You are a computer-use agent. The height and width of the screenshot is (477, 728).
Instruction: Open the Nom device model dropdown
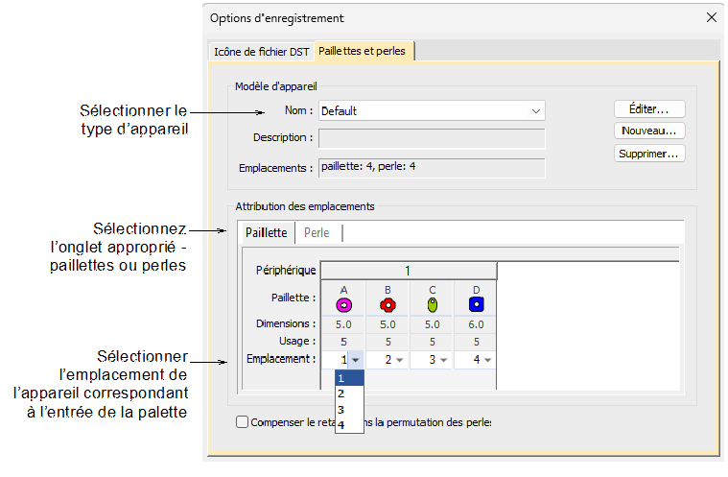(535, 111)
